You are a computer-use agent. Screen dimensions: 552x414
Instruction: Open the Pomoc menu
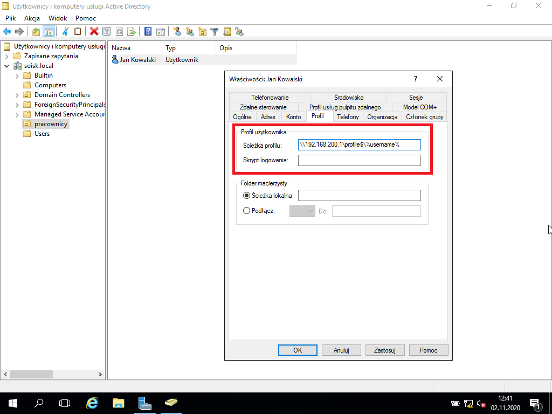(x=86, y=18)
